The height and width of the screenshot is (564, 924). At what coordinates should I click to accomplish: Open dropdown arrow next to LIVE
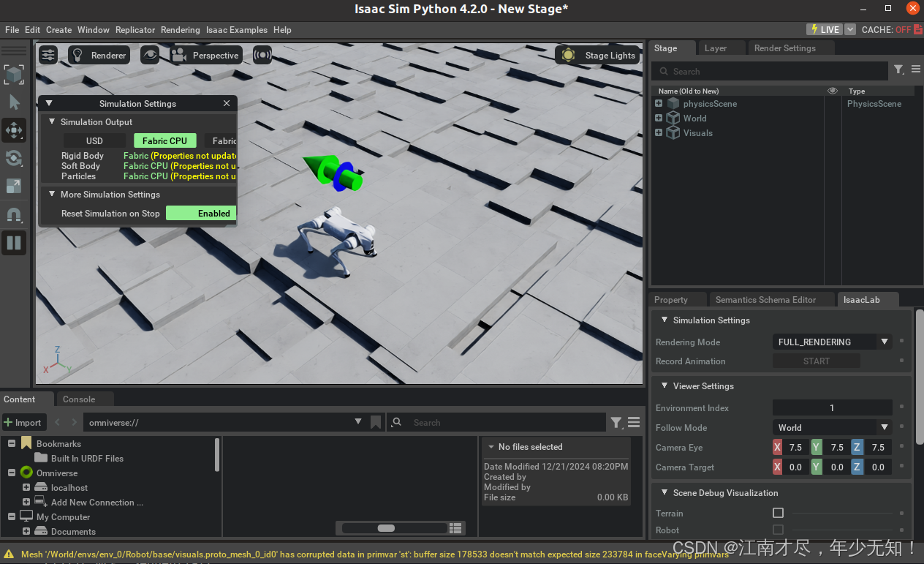tap(849, 29)
